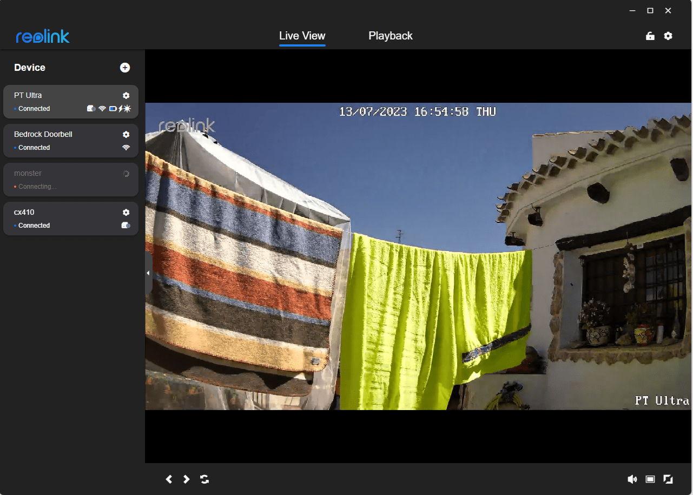Image resolution: width=693 pixels, height=495 pixels.
Task: Go to previous camera page
Action: point(169,479)
